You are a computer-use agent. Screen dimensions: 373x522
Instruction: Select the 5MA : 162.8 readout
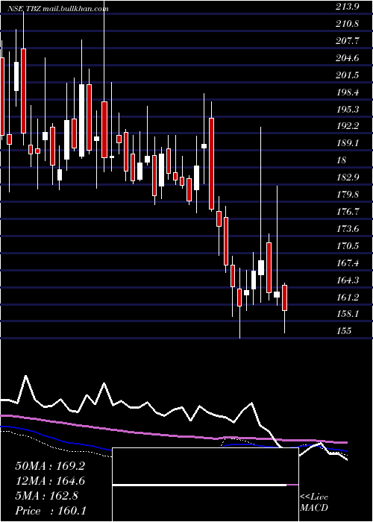coord(46,496)
